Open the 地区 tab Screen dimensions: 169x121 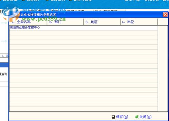click(102, 22)
